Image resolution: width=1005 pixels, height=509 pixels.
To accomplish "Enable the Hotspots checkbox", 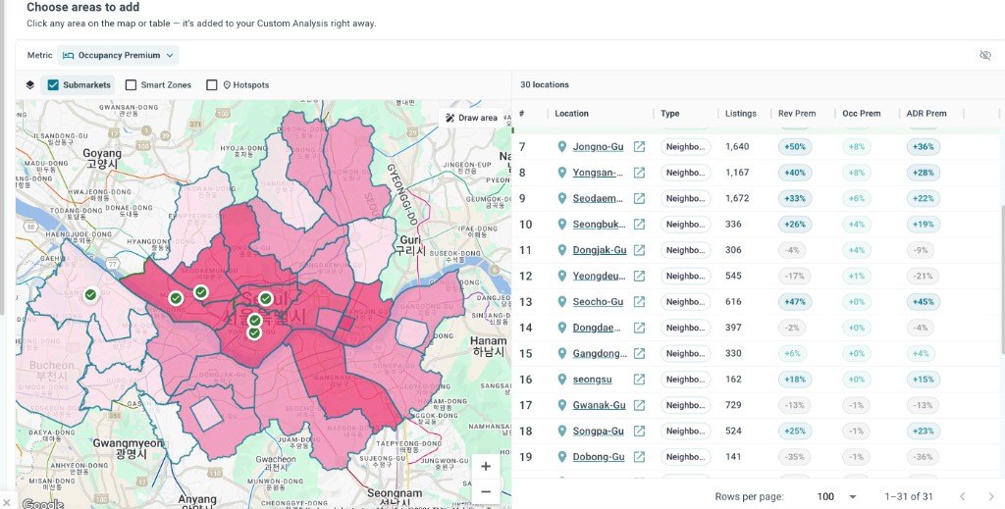I will (212, 84).
